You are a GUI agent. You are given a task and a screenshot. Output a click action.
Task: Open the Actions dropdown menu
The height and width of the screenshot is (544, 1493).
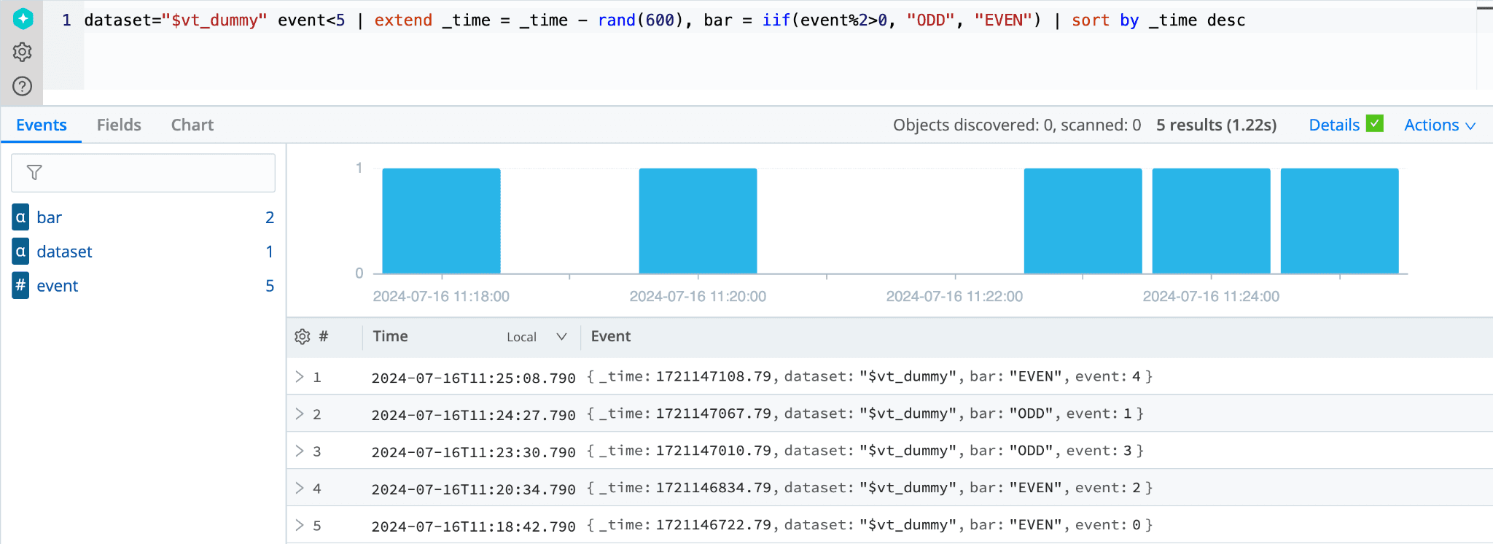[1439, 125]
